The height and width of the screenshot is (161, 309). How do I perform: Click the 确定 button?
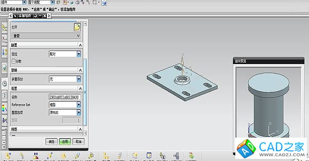pos(52,142)
